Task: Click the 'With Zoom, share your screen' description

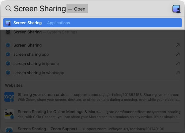Action: (x=99, y=100)
